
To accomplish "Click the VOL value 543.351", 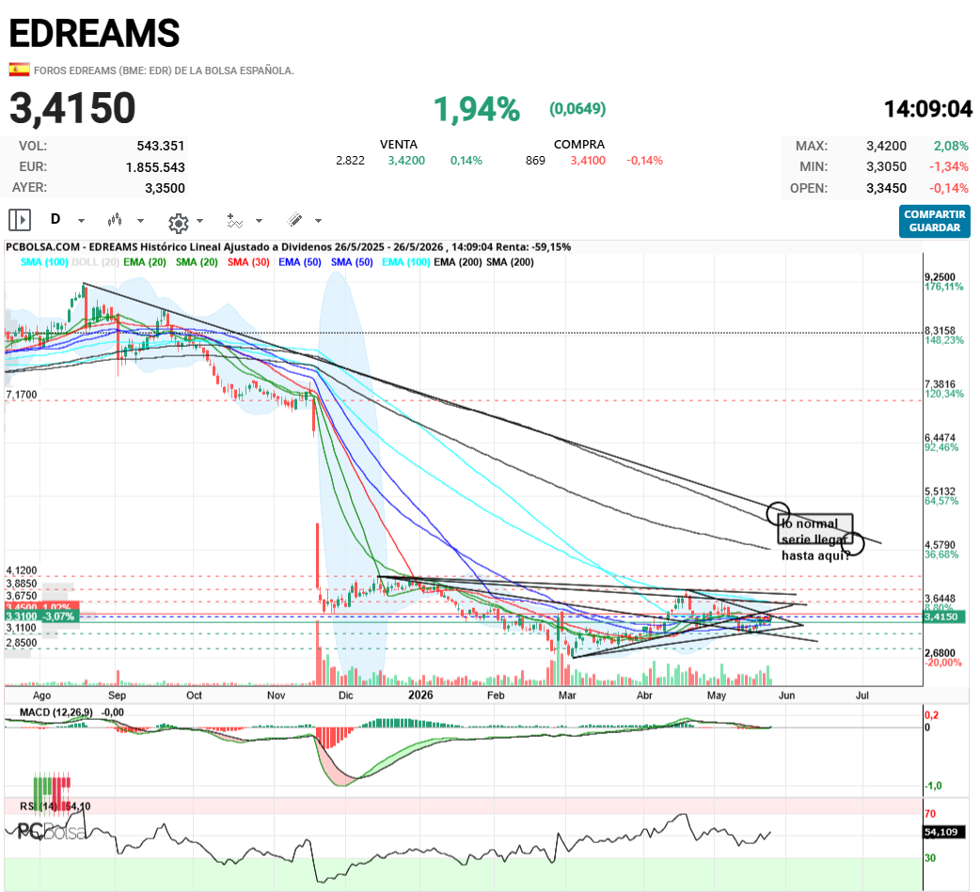I will click(x=161, y=147).
